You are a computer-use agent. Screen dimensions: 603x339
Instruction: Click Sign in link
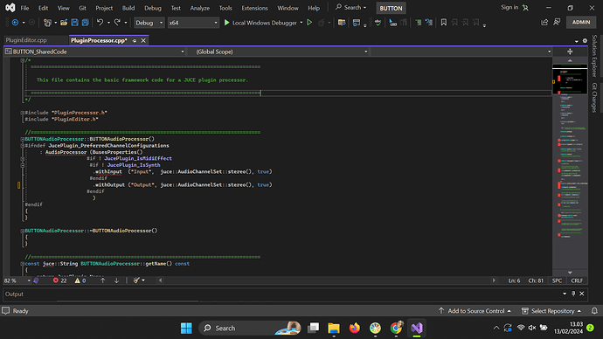509,7
